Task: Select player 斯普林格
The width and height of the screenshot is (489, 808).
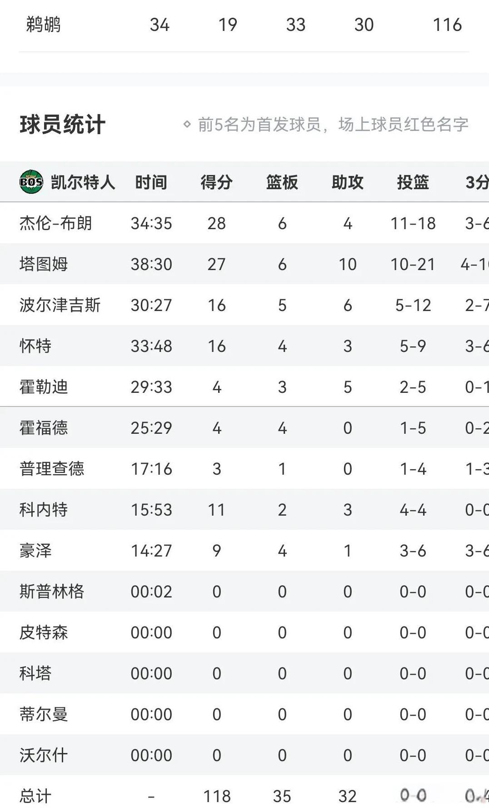Action: pos(51,592)
